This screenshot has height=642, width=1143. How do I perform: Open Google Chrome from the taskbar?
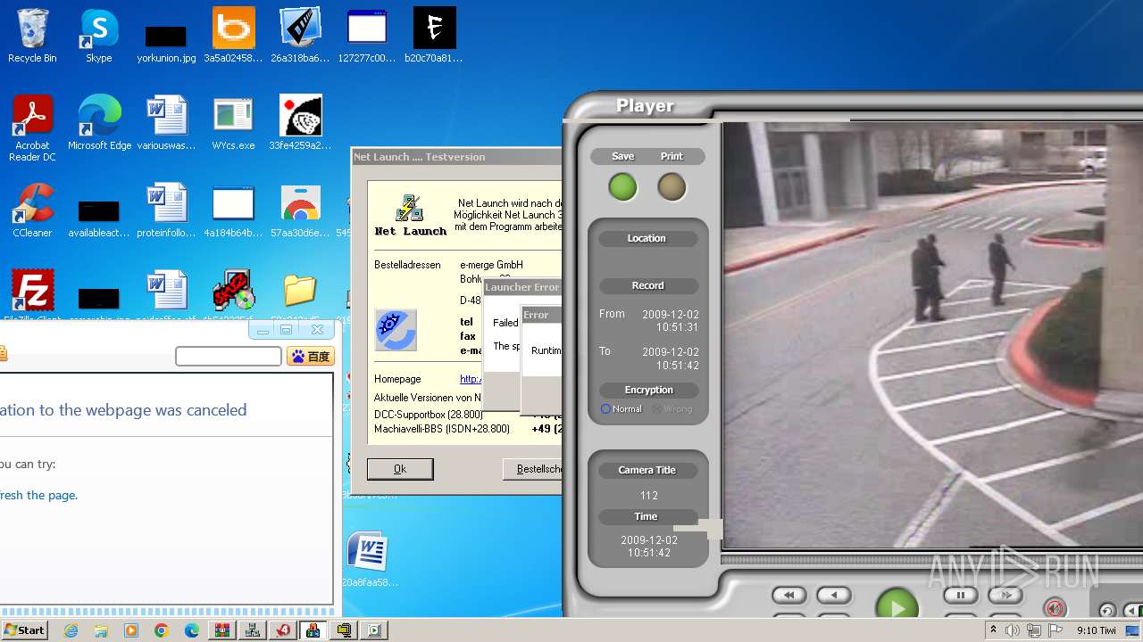tap(162, 630)
